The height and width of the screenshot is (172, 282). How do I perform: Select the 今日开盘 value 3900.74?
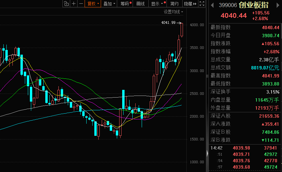pos(271,36)
